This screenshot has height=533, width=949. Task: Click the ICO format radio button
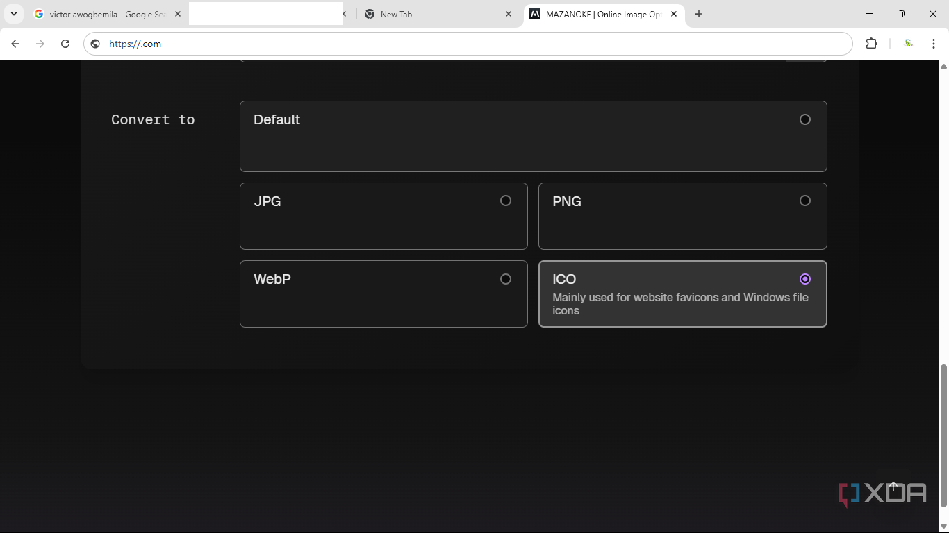[805, 279]
